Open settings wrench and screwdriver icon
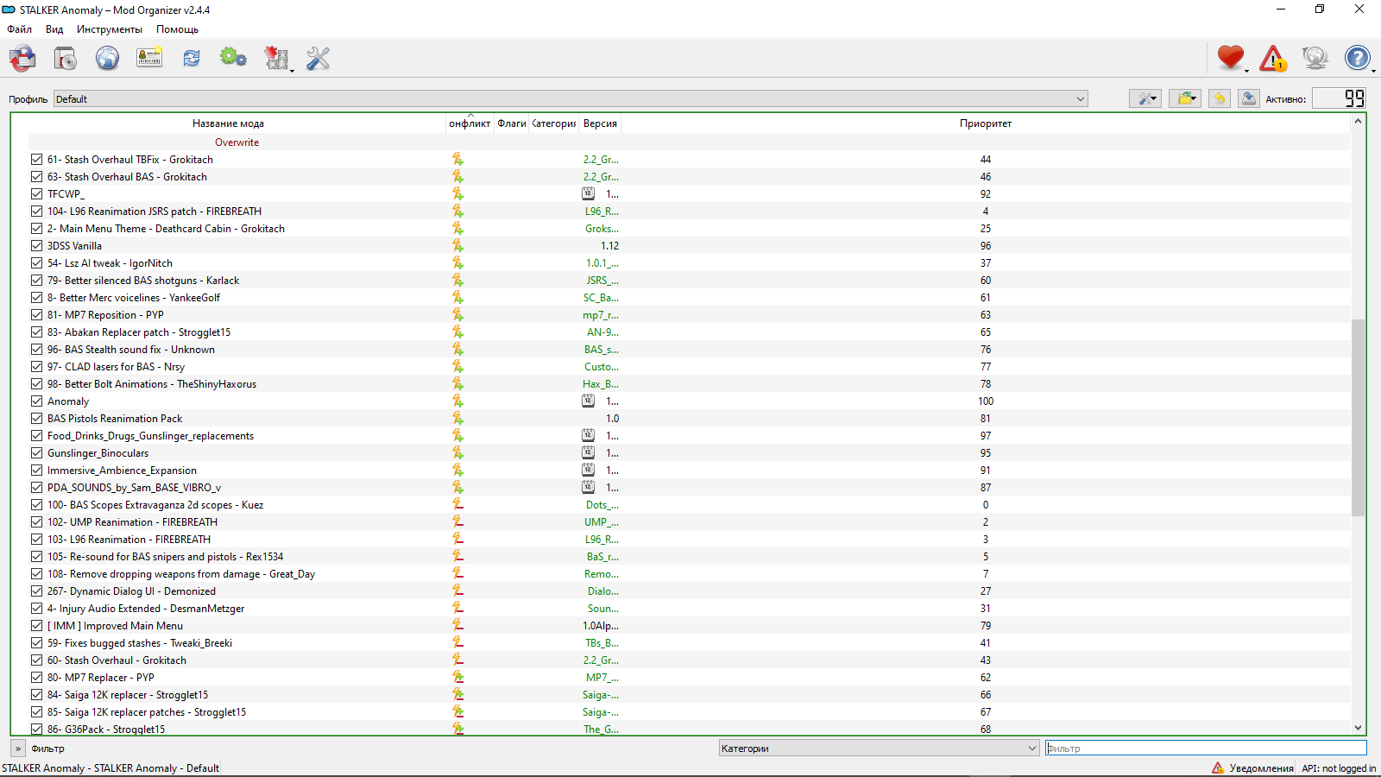This screenshot has height=777, width=1381. point(318,58)
